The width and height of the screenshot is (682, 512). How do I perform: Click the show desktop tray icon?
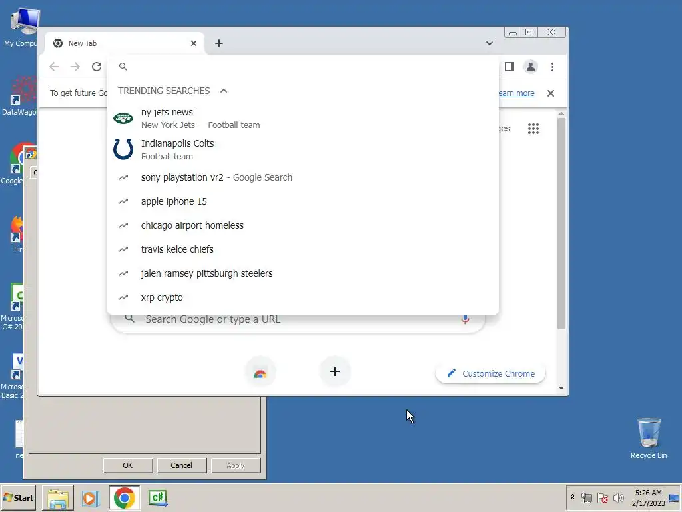pyautogui.click(x=675, y=497)
